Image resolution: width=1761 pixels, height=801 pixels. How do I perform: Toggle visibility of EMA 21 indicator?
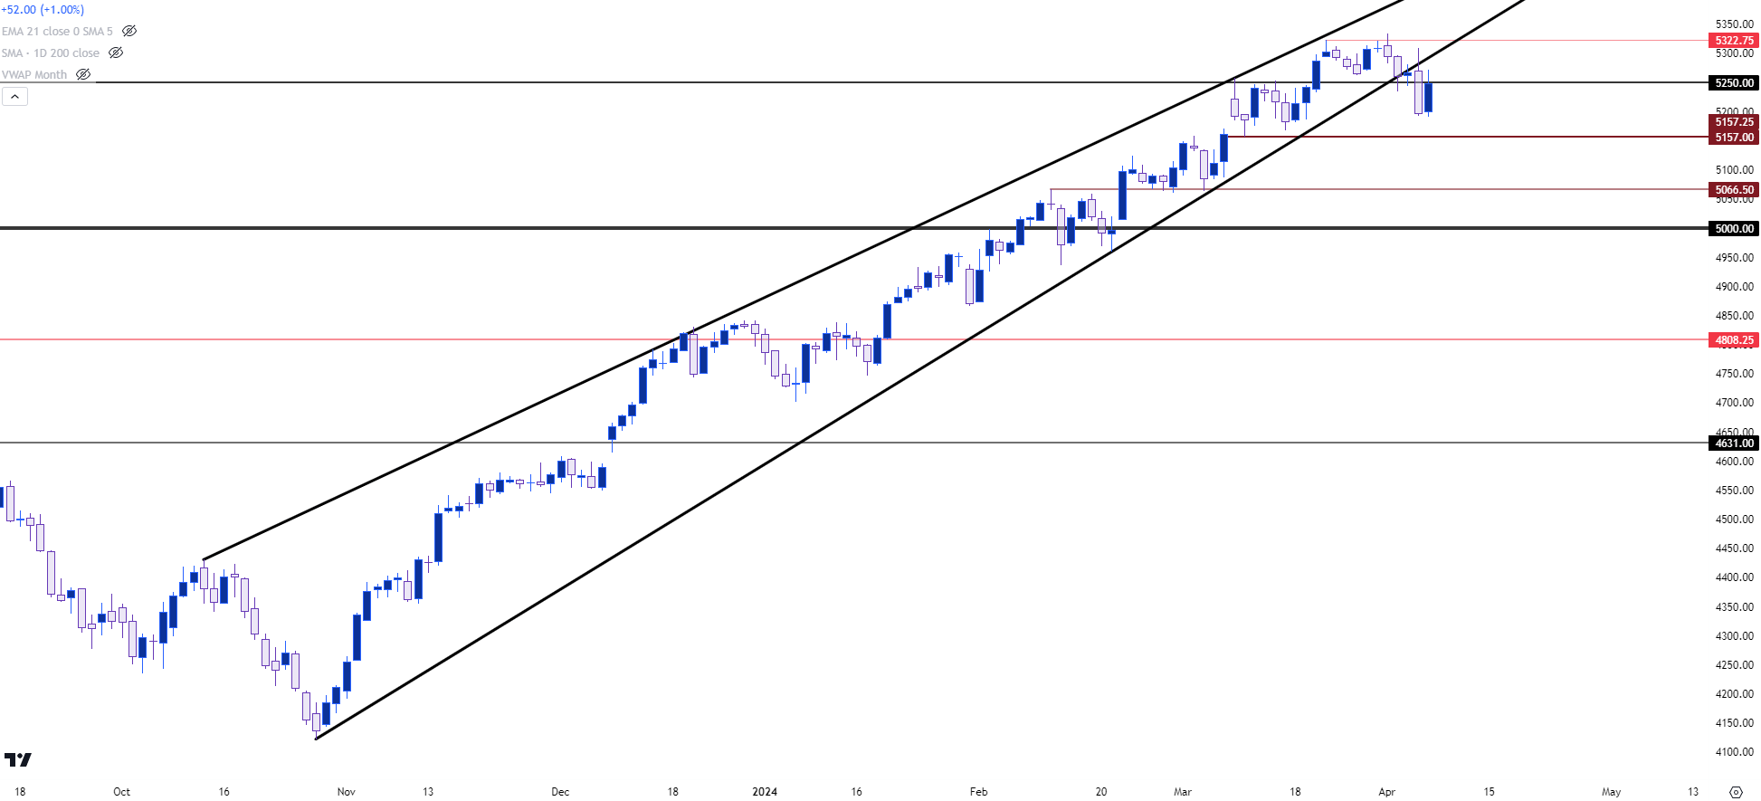(x=129, y=31)
